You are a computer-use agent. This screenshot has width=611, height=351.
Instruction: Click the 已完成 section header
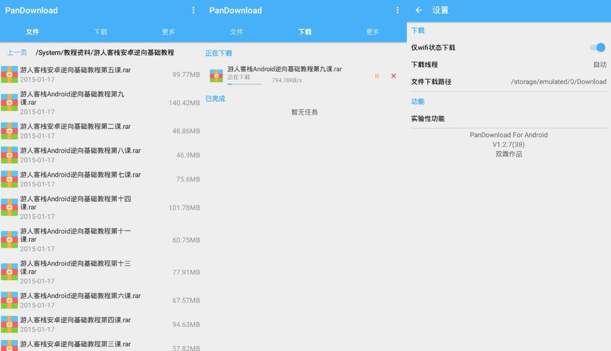215,98
